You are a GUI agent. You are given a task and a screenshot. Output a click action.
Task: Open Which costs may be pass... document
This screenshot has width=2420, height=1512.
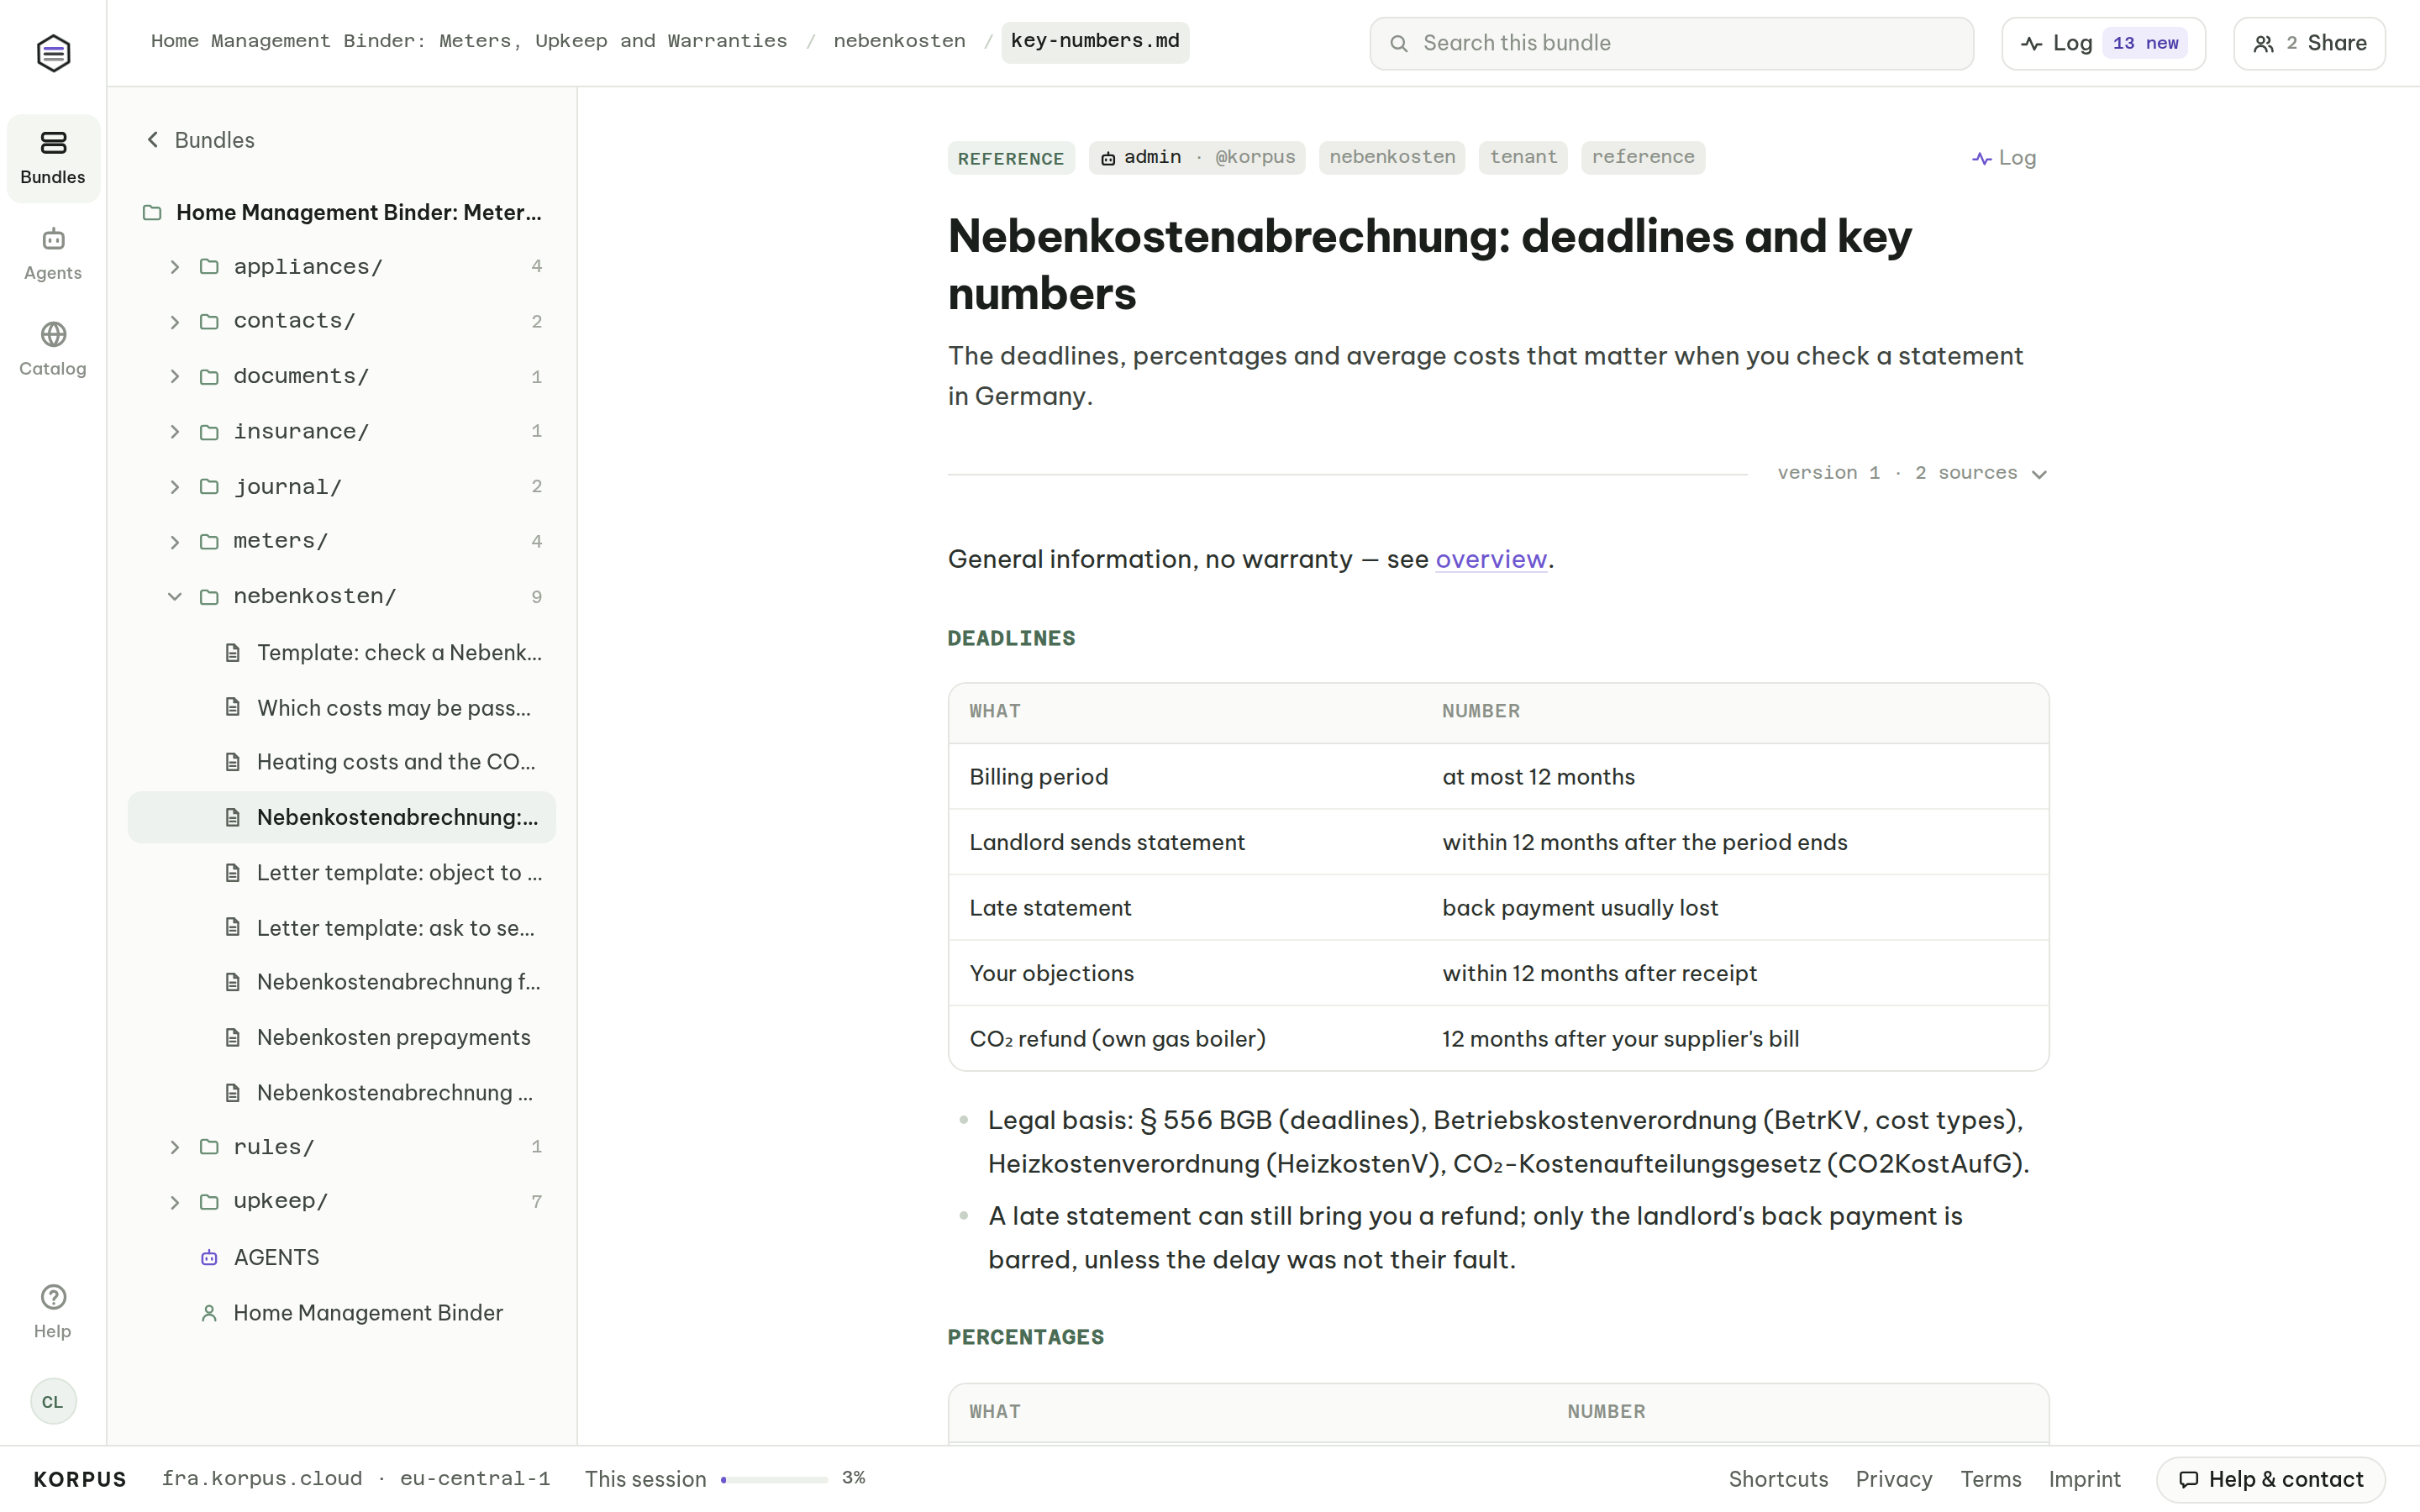coord(342,708)
